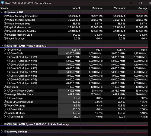Click the Average column header
Screen dimensions: 151x136
pos(137,8)
